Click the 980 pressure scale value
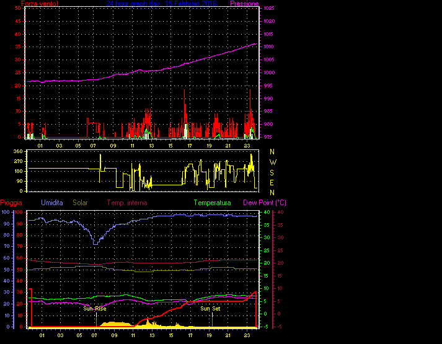The width and height of the screenshot is (442, 344). tap(268, 124)
